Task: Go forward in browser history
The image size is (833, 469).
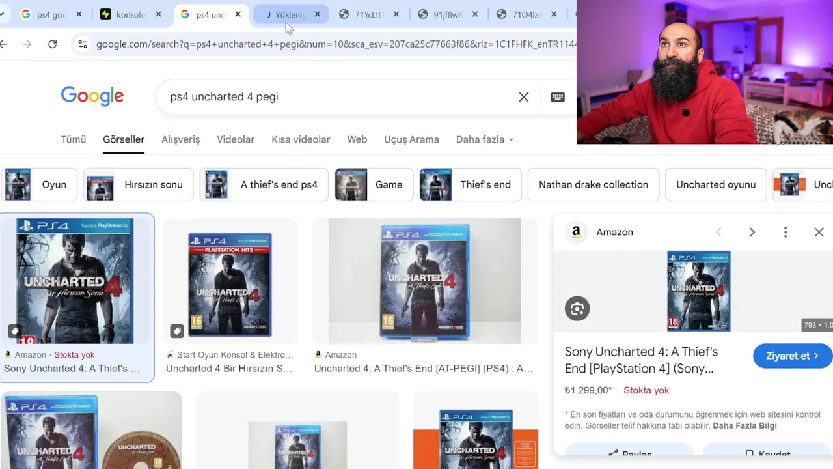Action: pos(27,44)
